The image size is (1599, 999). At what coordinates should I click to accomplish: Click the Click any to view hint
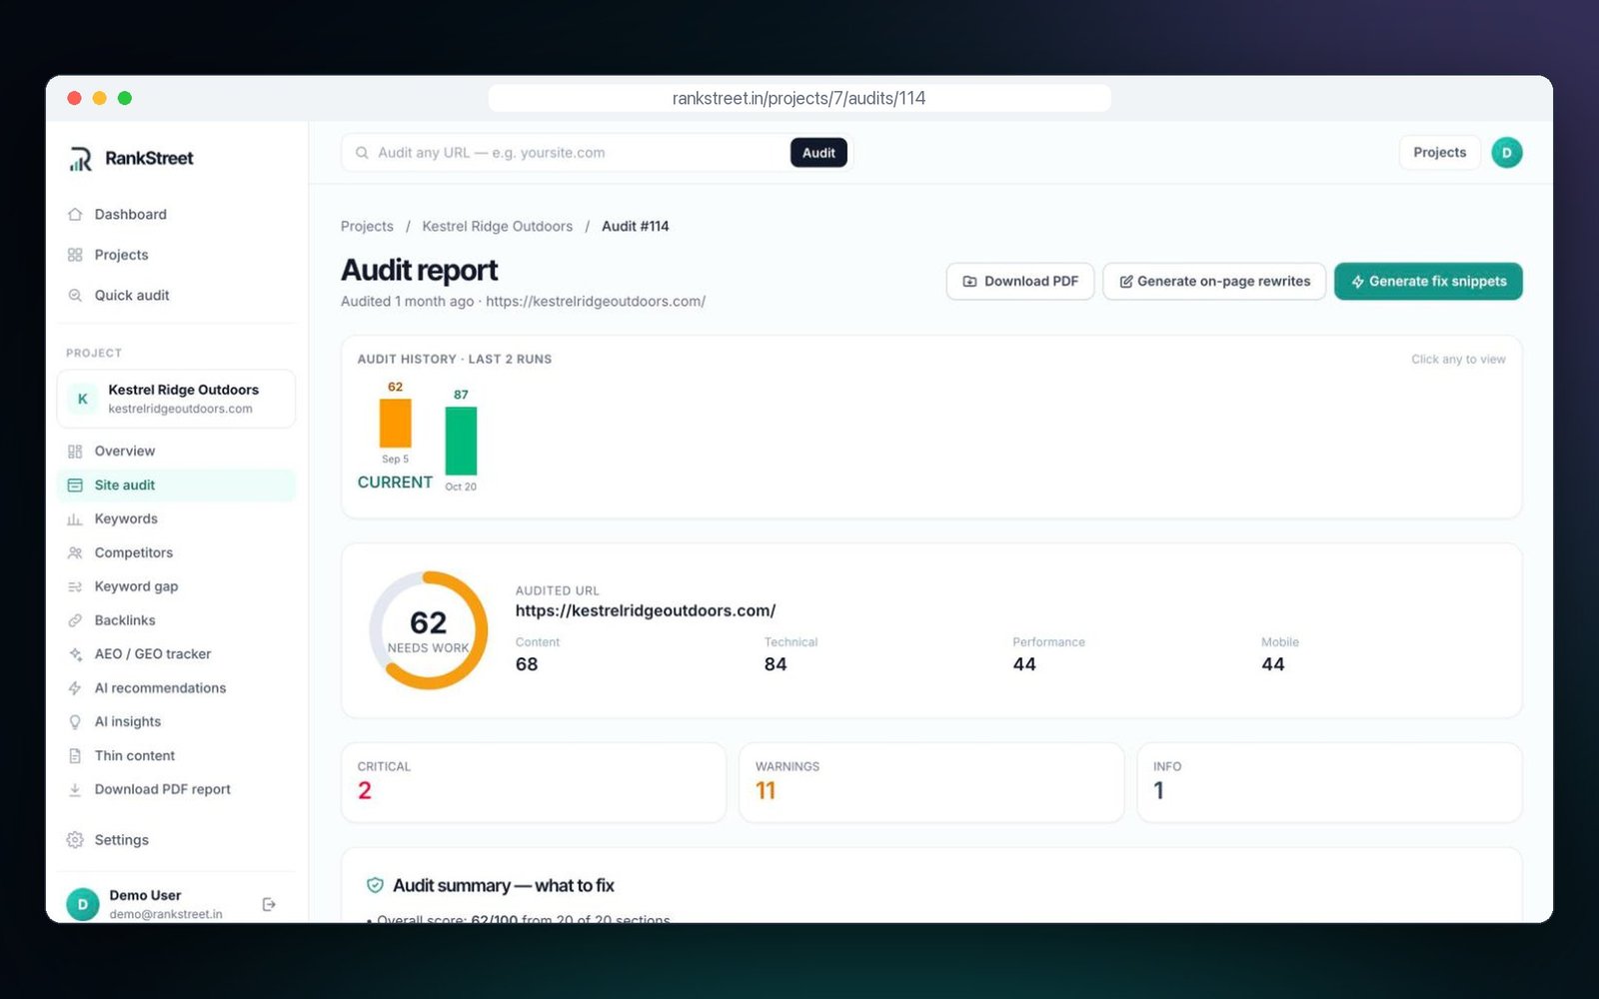point(1458,360)
